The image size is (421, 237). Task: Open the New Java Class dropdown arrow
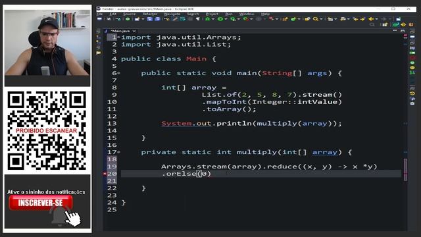tap(299, 19)
